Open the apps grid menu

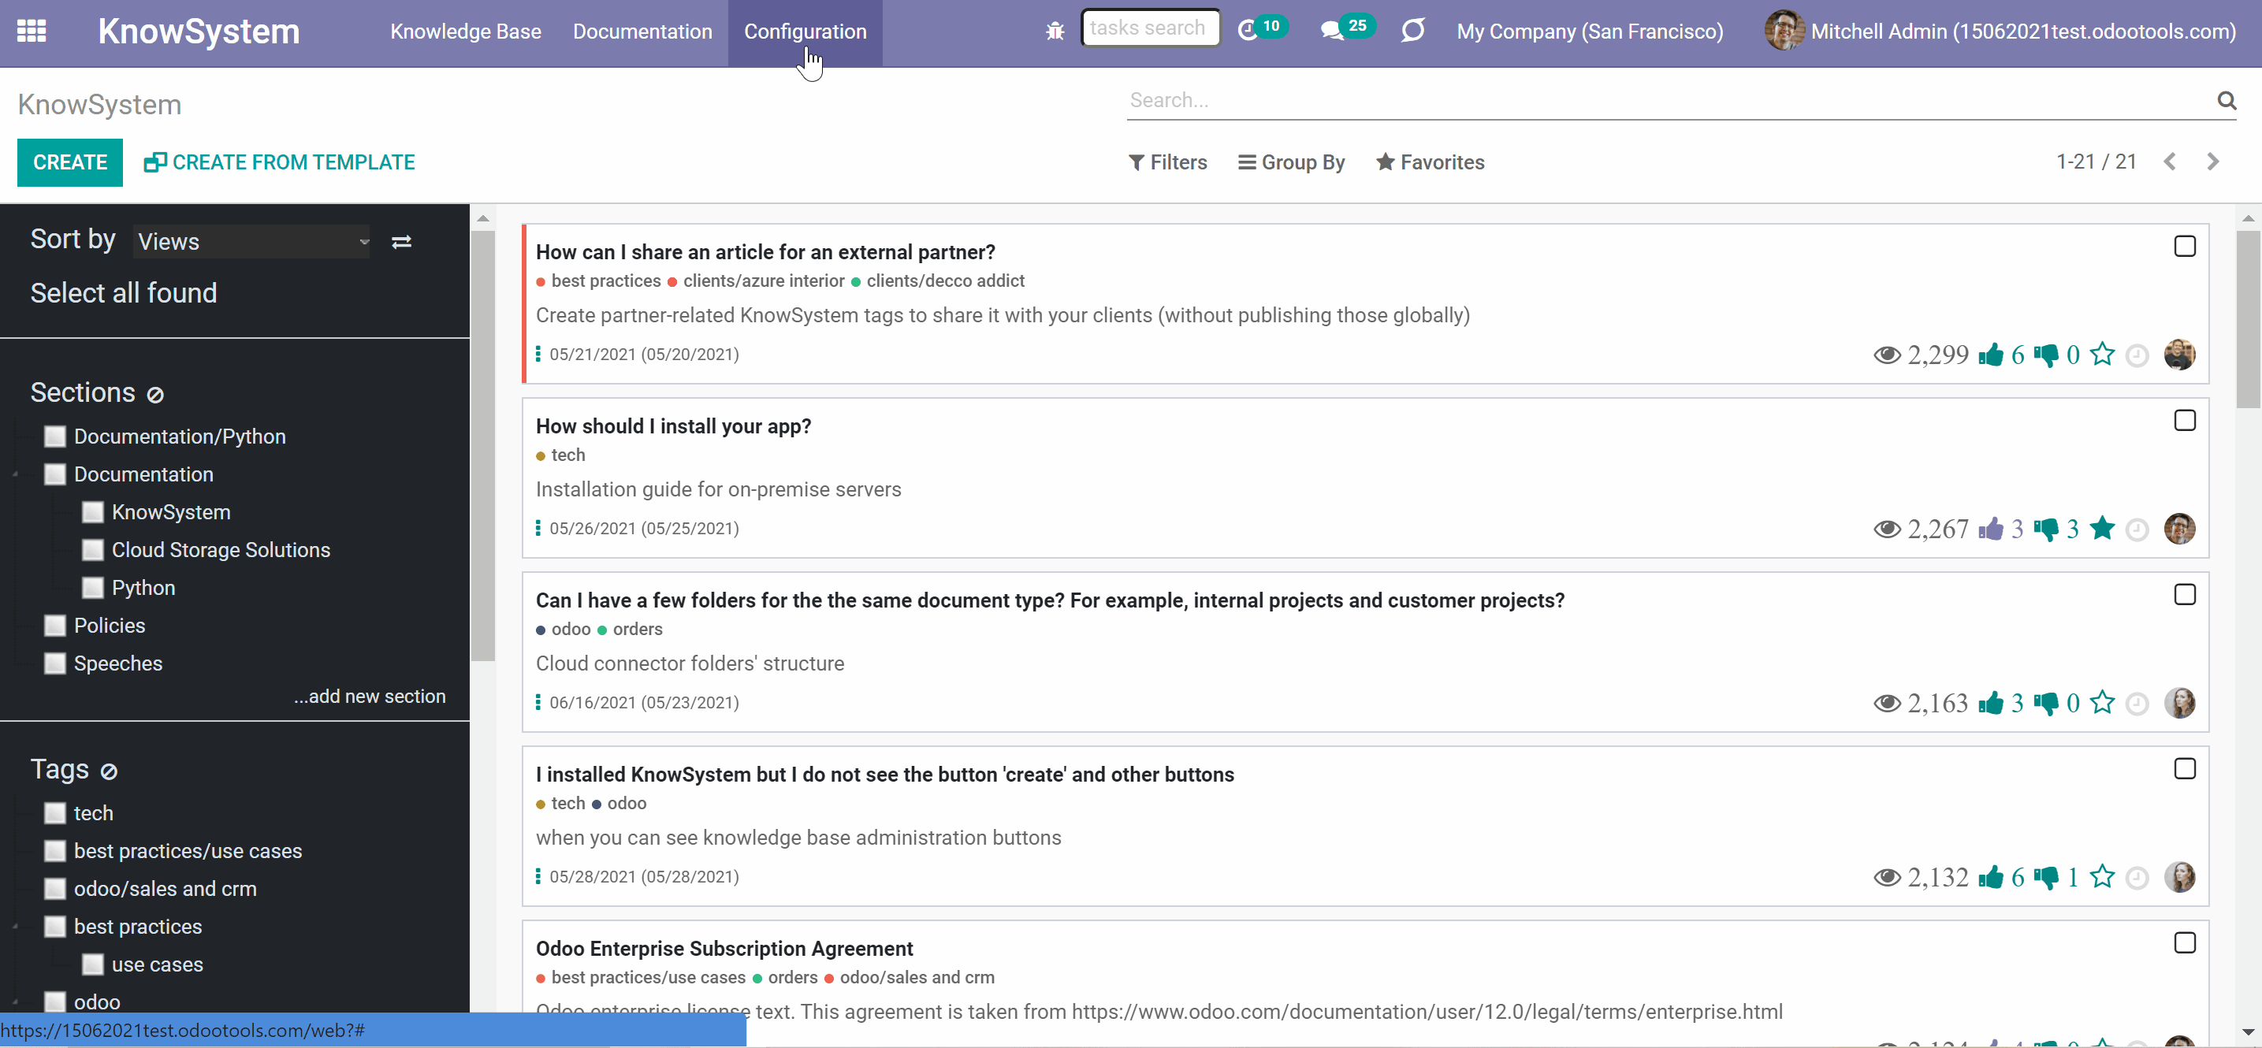click(32, 31)
